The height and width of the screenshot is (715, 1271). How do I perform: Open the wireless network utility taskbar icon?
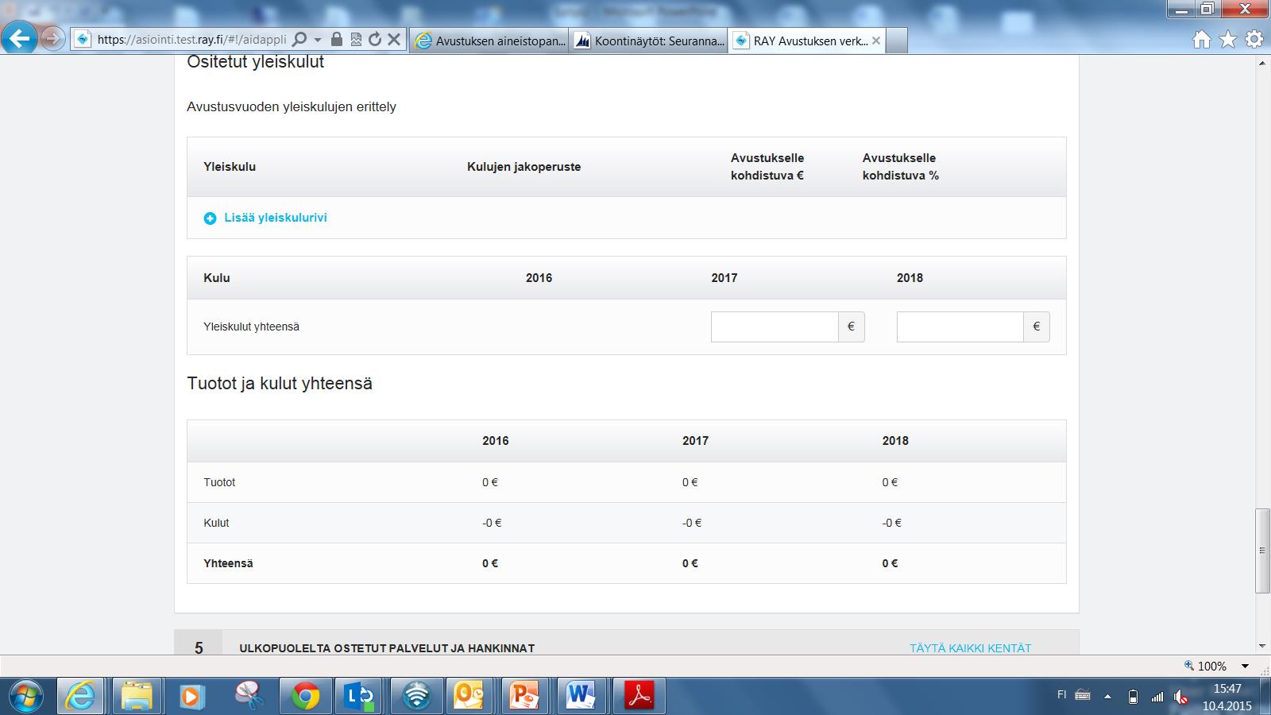(x=416, y=697)
